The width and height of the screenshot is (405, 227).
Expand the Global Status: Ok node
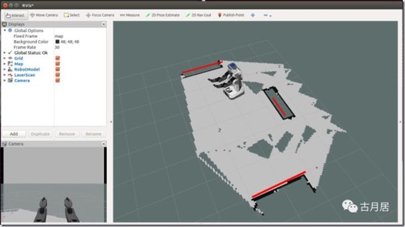pyautogui.click(x=4, y=53)
